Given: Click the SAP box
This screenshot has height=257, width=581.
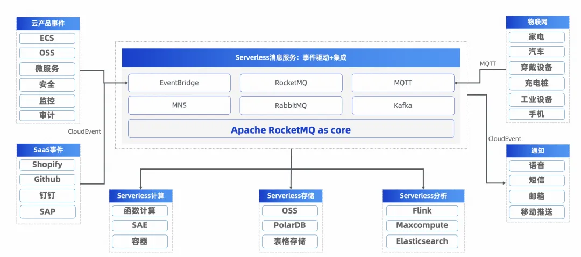Looking at the screenshot, I should click(47, 211).
